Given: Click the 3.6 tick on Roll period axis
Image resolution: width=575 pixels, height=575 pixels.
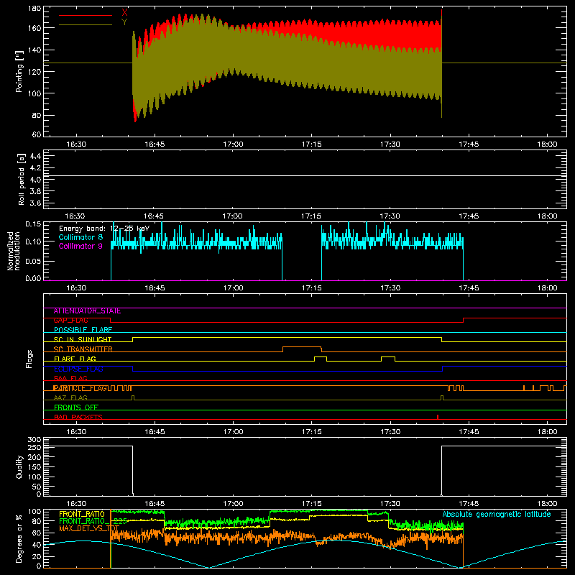Looking at the screenshot, I should tap(35, 203).
